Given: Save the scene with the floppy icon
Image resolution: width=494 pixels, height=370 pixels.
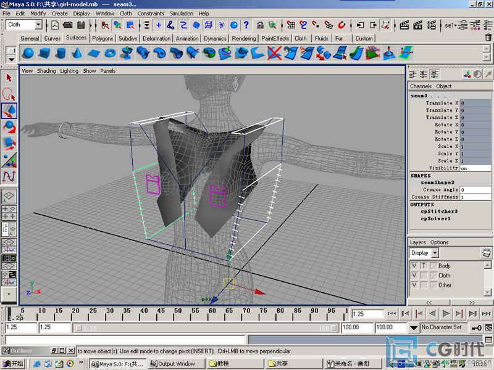Looking at the screenshot, I should click(81, 25).
